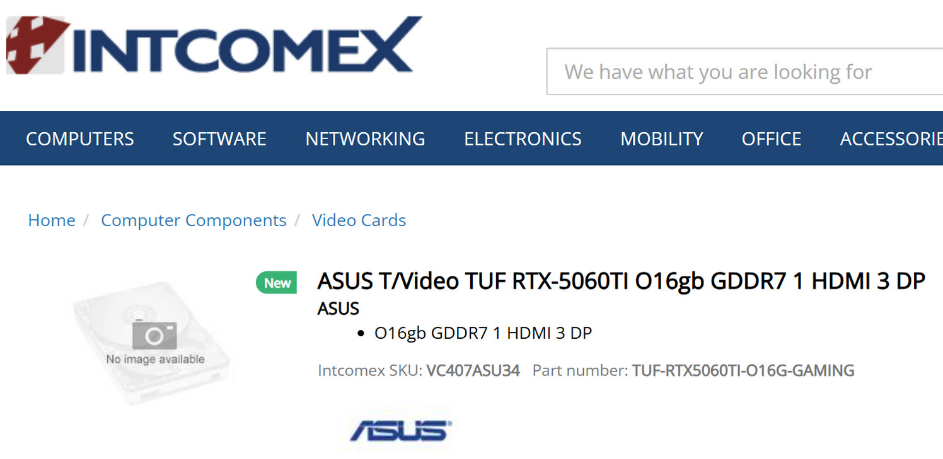This screenshot has width=943, height=459.
Task: Open the Networking menu
Action: pos(365,139)
